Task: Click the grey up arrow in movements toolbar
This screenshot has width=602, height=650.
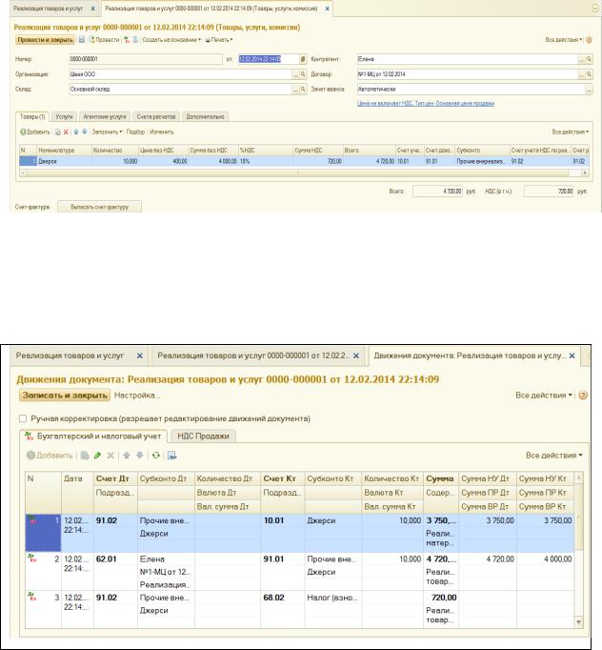Action: tap(127, 456)
